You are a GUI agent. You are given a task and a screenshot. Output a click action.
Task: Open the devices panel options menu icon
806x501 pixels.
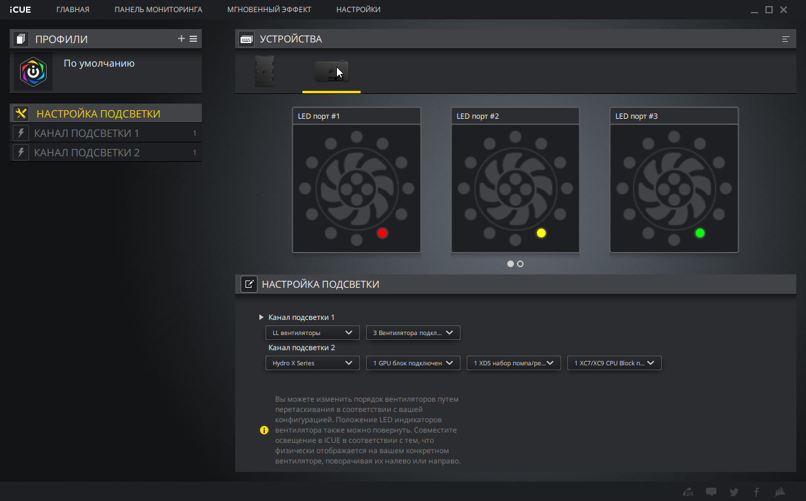[x=786, y=39]
